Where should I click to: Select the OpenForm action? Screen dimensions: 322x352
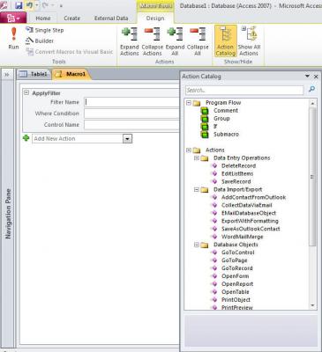point(235,276)
